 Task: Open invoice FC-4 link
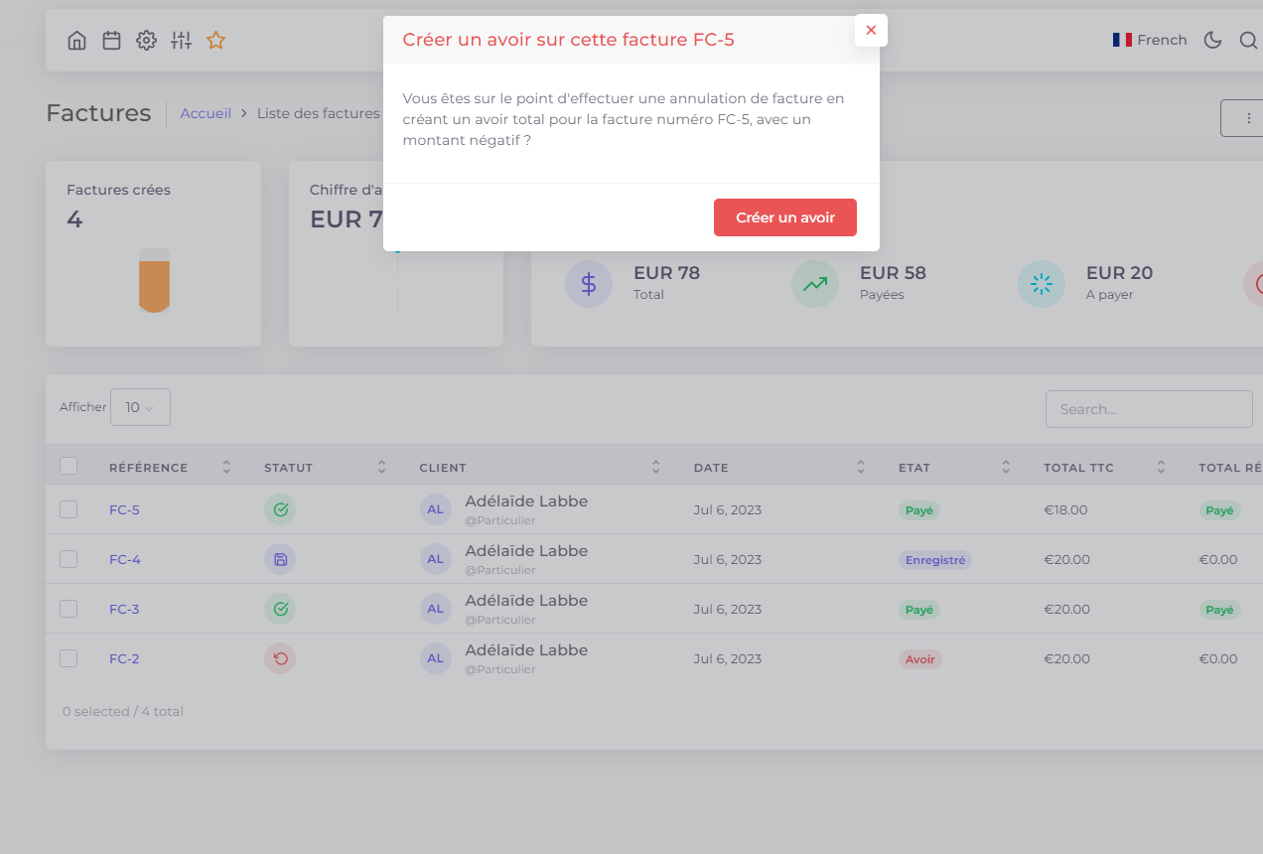125,559
